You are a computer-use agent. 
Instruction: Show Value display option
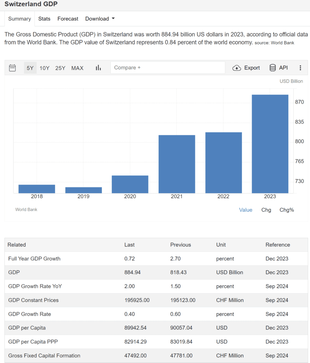pos(245,210)
